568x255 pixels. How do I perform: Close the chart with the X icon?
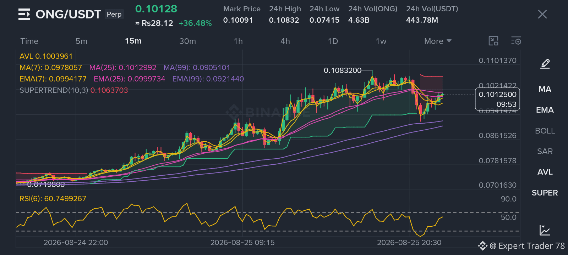click(x=542, y=14)
